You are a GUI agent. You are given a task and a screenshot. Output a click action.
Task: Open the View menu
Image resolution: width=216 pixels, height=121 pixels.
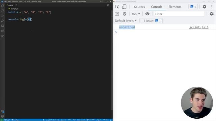tap(21, 2)
